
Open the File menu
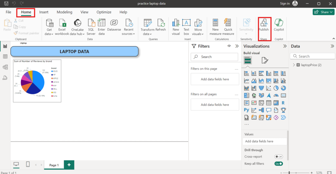9,12
